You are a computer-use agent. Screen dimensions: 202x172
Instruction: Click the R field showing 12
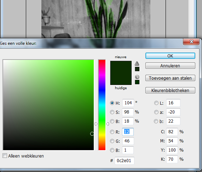(x=128, y=132)
